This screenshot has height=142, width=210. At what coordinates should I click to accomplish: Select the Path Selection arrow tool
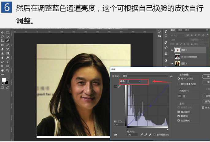coord(2,66)
